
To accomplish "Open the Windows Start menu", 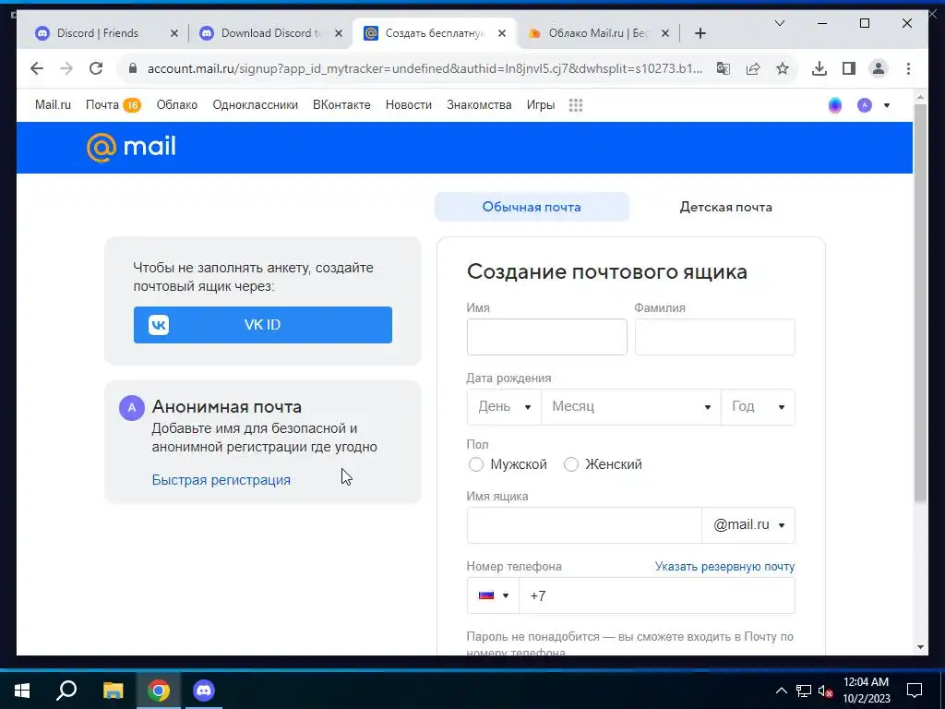I will pos(22,691).
